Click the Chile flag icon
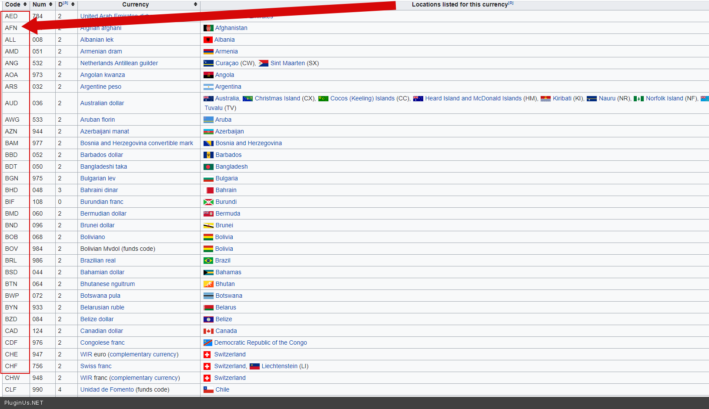This screenshot has height=409, width=709. pos(208,389)
